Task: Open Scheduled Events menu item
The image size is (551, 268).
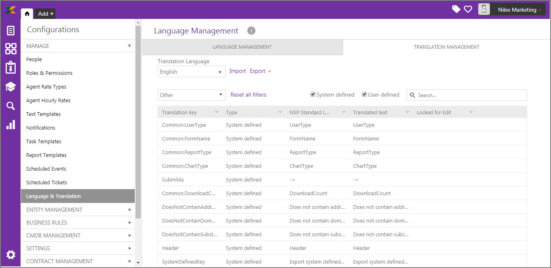Action: pyautogui.click(x=46, y=169)
